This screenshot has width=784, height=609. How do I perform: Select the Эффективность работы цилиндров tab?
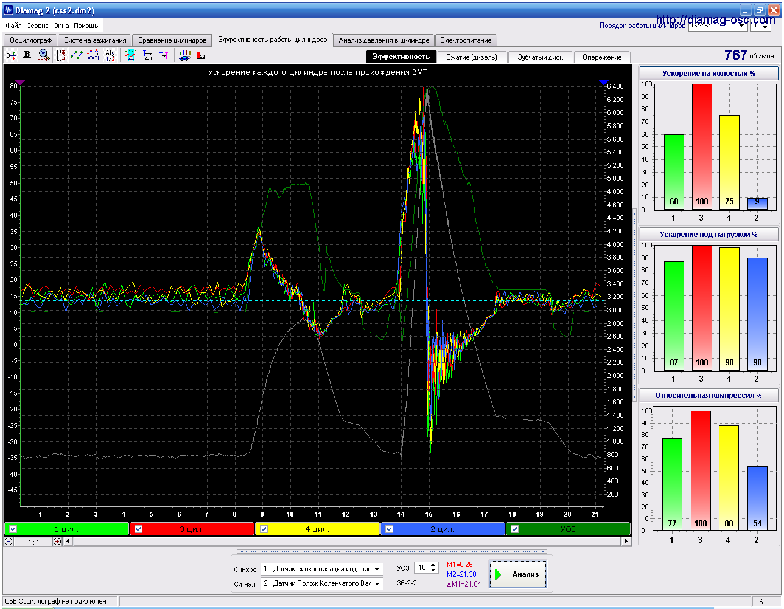coord(272,40)
